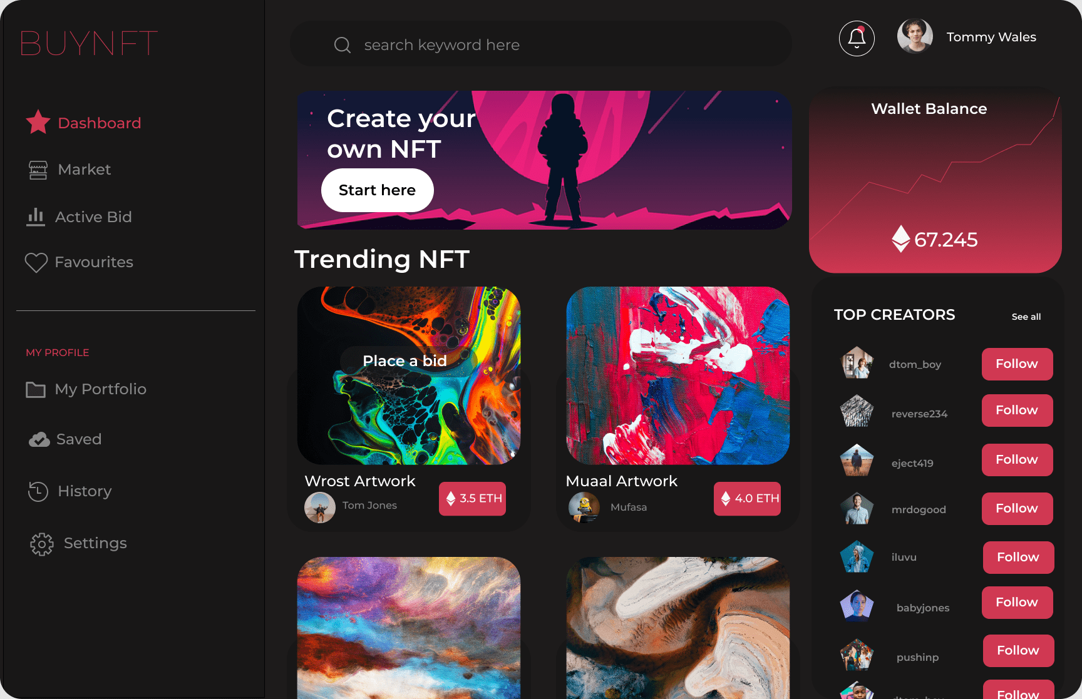The image size is (1082, 699).
Task: Click reverse234 avatar in Top Creators
Action: point(857,411)
